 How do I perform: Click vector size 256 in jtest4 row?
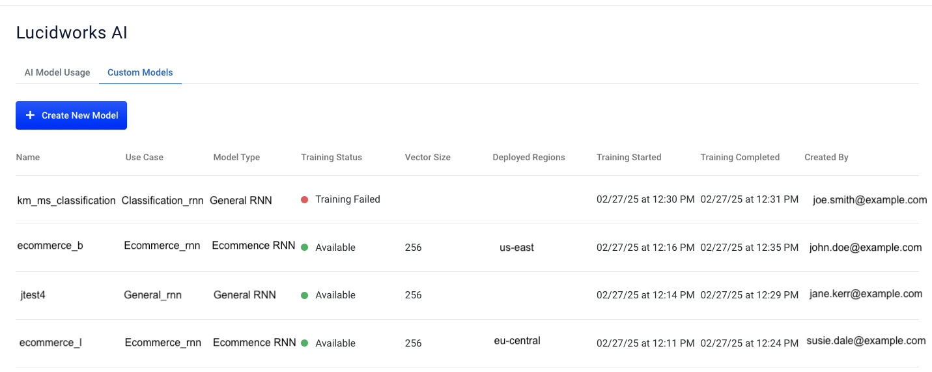(x=414, y=295)
